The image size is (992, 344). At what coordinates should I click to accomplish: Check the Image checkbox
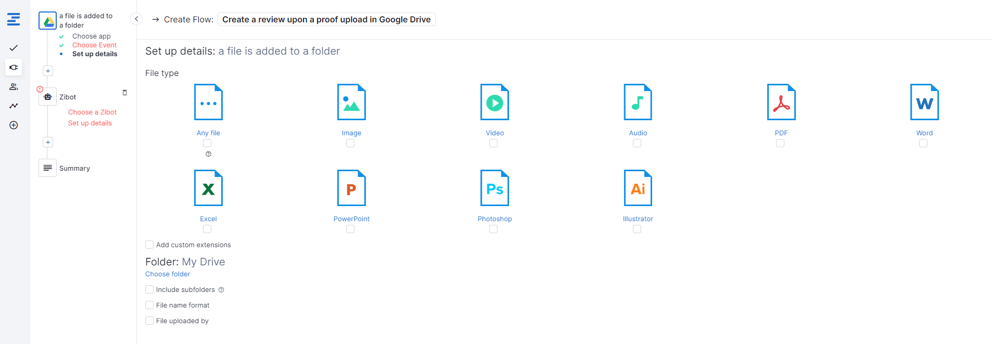click(x=350, y=143)
